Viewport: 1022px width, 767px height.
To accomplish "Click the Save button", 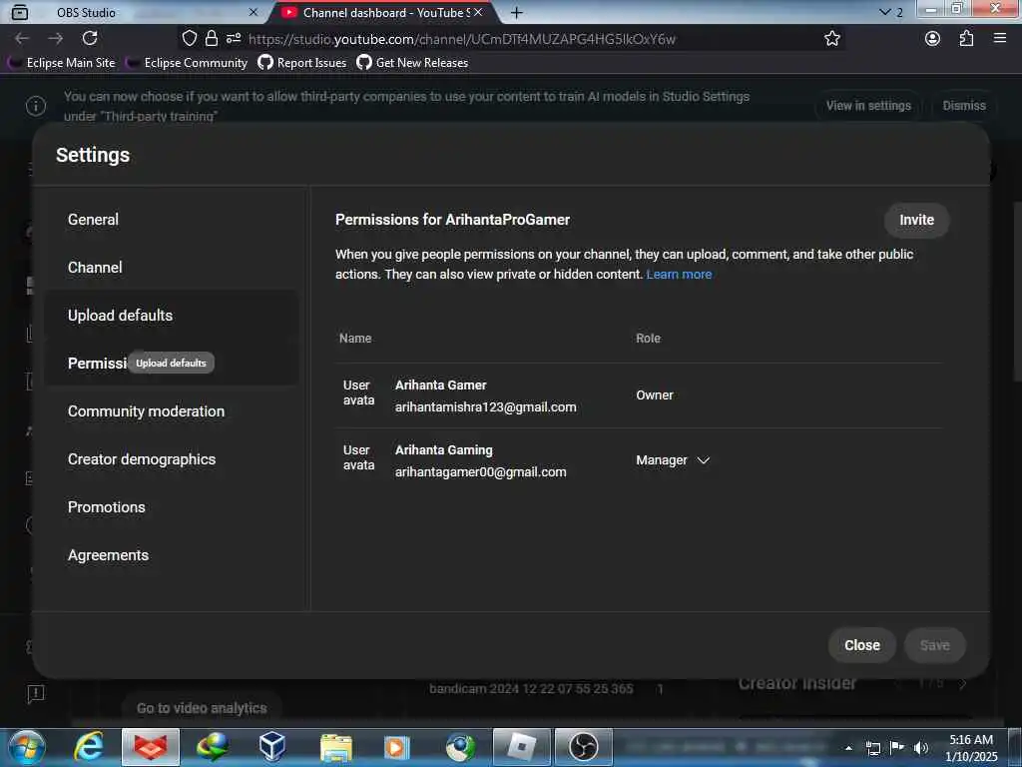I will pos(934,646).
